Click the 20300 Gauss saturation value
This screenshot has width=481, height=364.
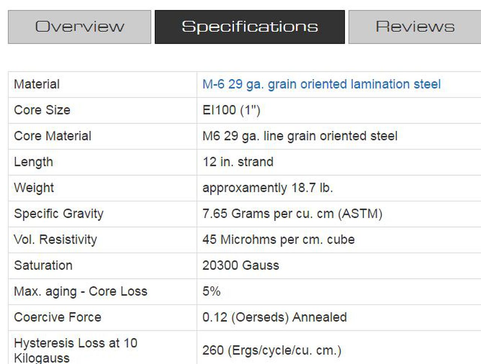point(240,266)
